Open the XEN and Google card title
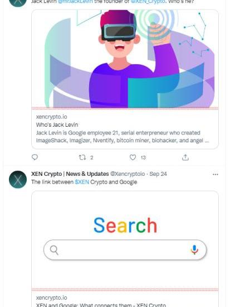Viewport: 230px width, 307px height. pos(101,305)
